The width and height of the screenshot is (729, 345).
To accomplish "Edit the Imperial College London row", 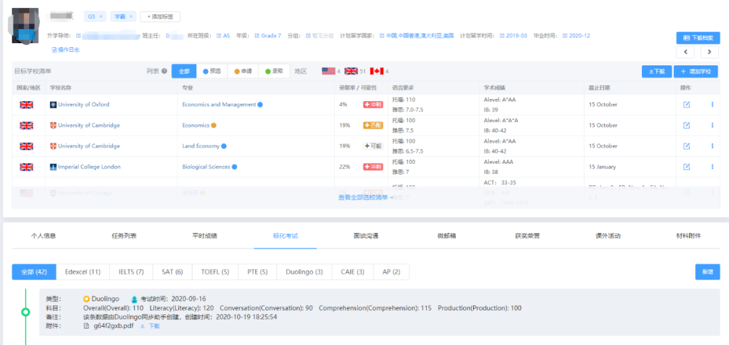I will (686, 166).
